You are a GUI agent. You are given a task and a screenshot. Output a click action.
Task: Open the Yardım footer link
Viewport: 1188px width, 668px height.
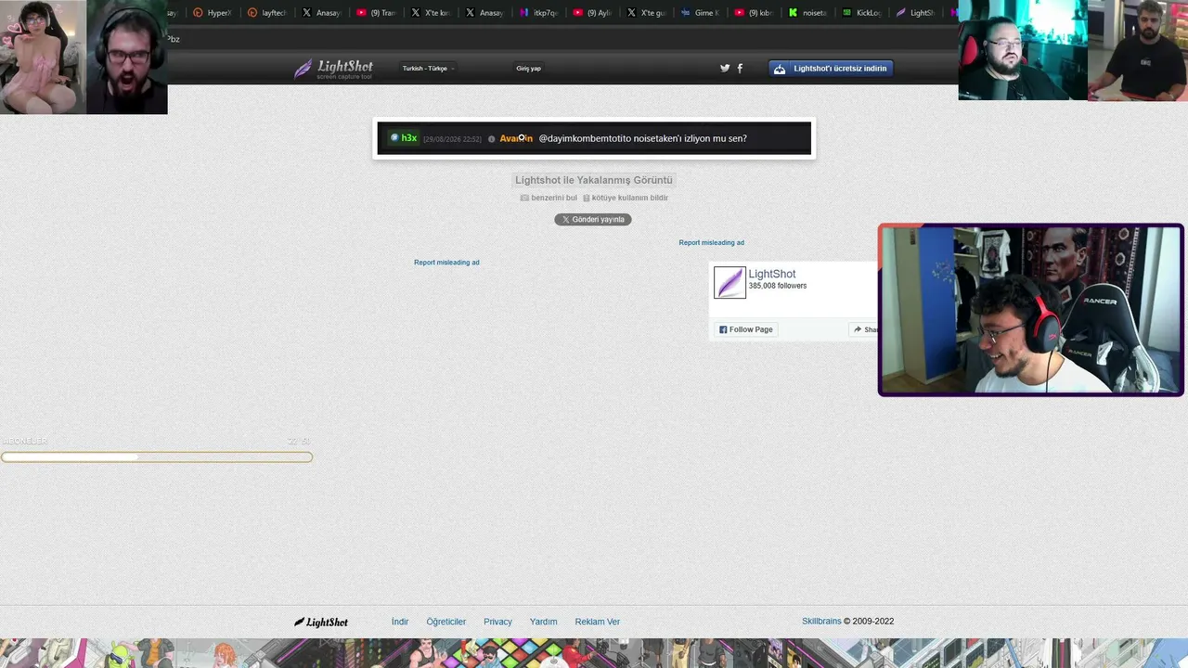(x=544, y=622)
